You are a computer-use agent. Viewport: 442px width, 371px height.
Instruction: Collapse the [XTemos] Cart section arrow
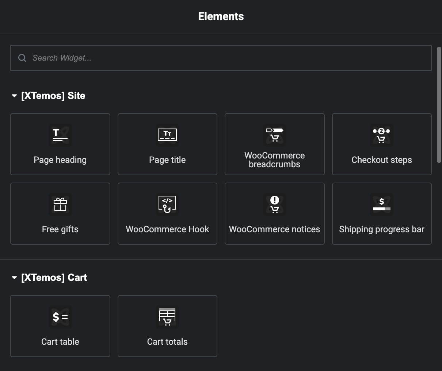coord(14,278)
